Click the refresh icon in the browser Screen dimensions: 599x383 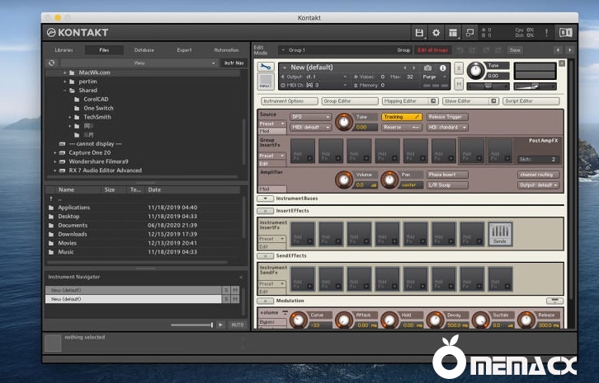pyautogui.click(x=52, y=63)
